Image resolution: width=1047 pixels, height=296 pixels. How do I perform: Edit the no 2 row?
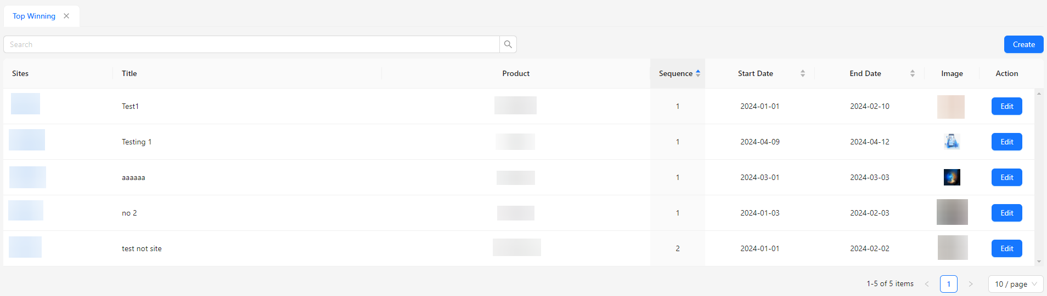click(1006, 213)
